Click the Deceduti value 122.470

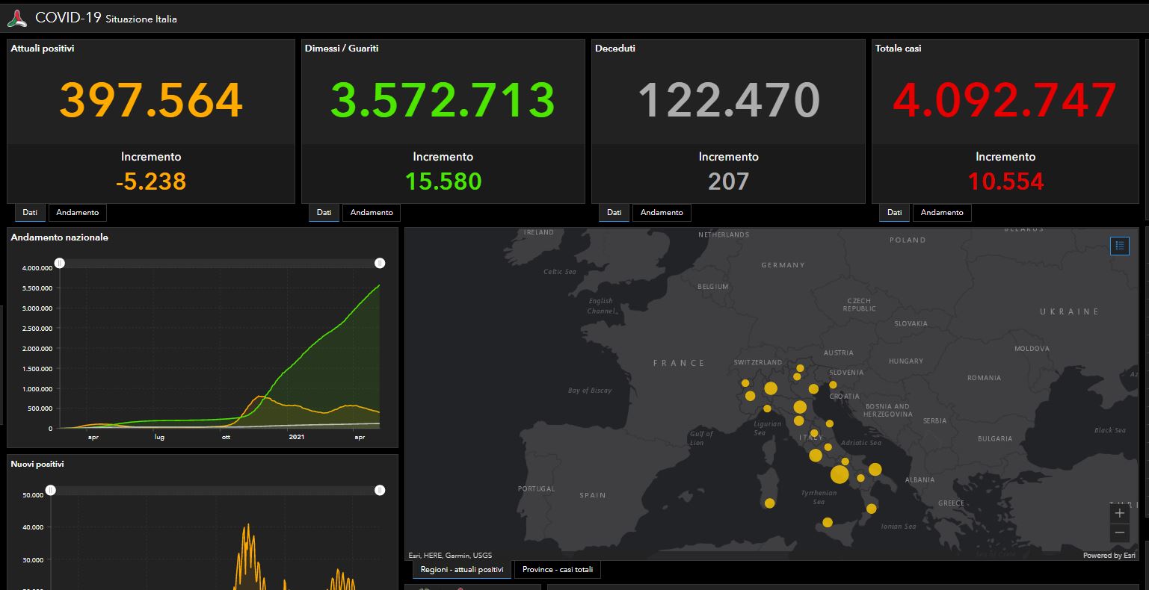728,100
